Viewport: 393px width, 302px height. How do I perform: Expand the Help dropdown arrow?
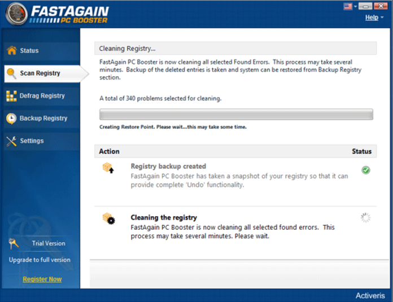[382, 18]
